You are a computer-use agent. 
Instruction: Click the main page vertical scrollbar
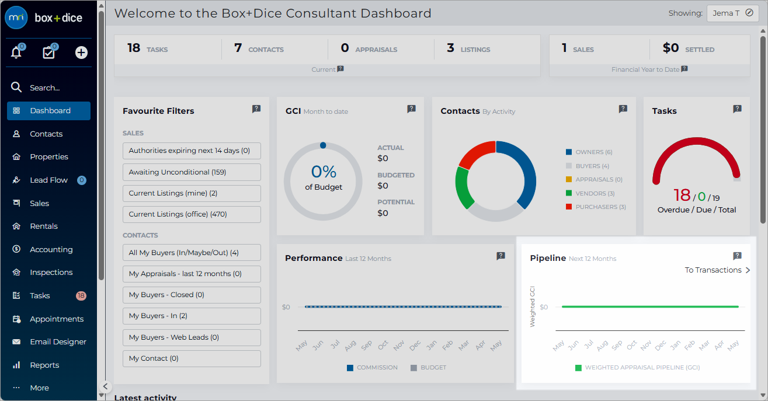(763, 117)
